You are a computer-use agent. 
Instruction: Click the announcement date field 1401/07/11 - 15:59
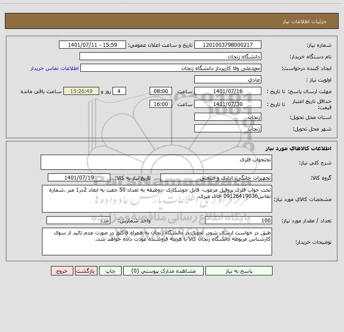[x=92, y=45]
